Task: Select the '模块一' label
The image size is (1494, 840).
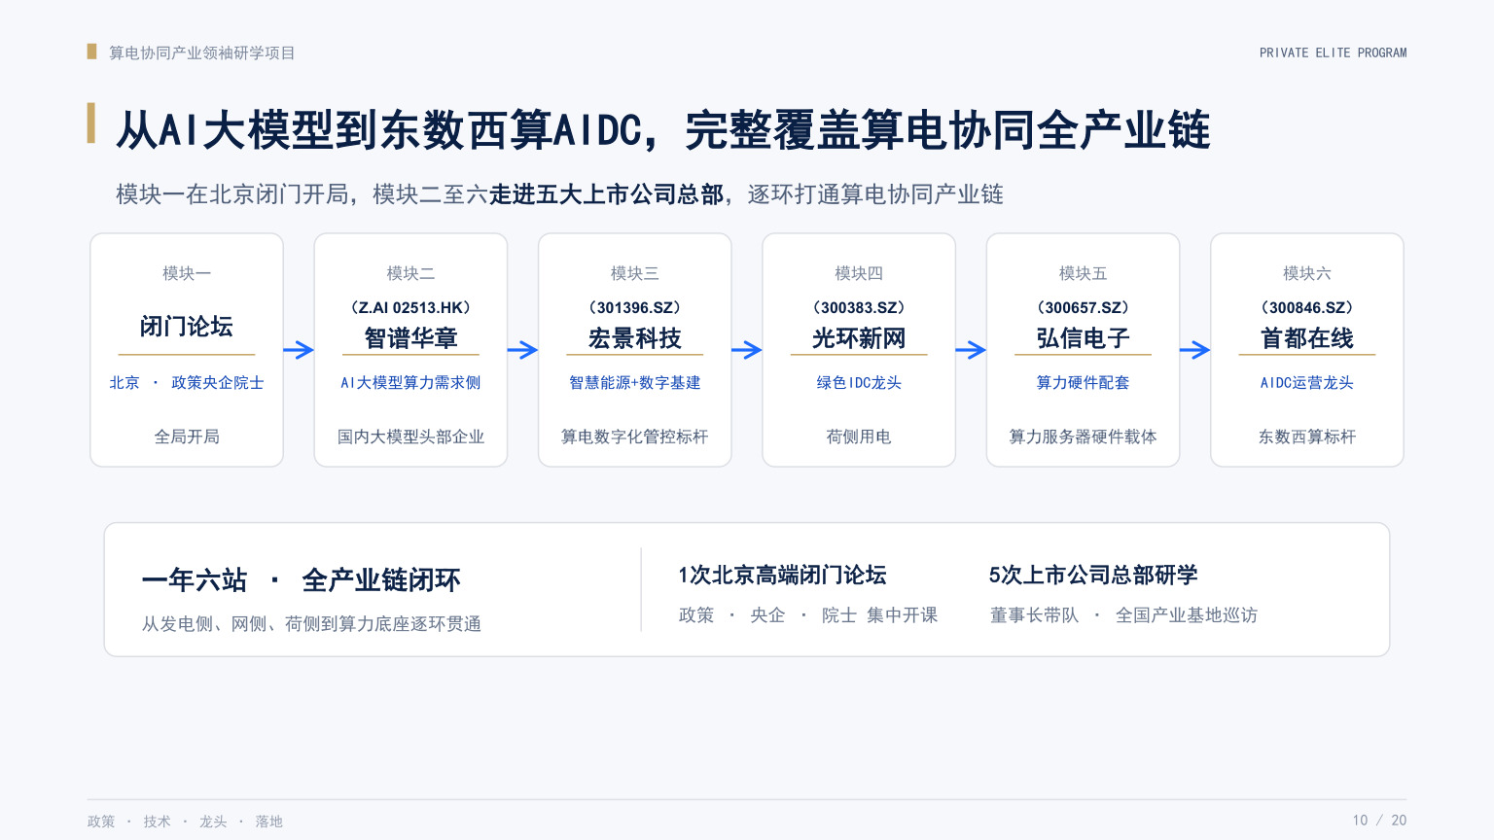Action: point(187,273)
